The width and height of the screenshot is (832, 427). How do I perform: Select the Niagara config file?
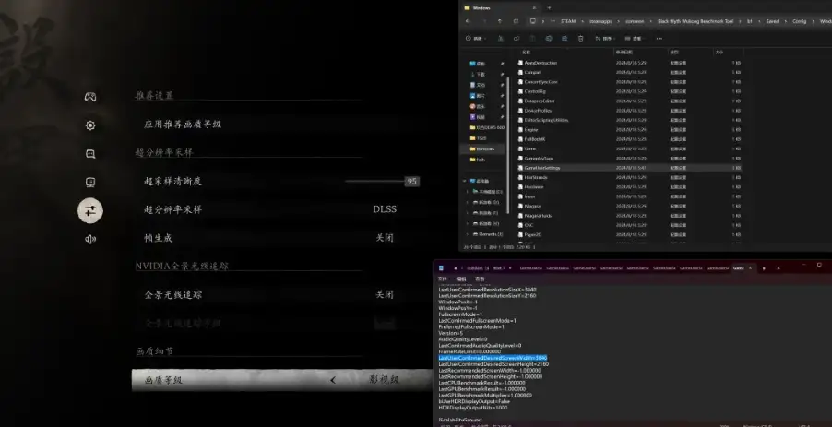point(532,206)
